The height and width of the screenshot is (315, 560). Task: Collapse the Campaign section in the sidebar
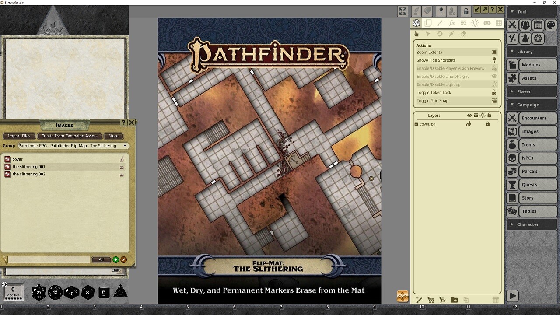coord(532,105)
